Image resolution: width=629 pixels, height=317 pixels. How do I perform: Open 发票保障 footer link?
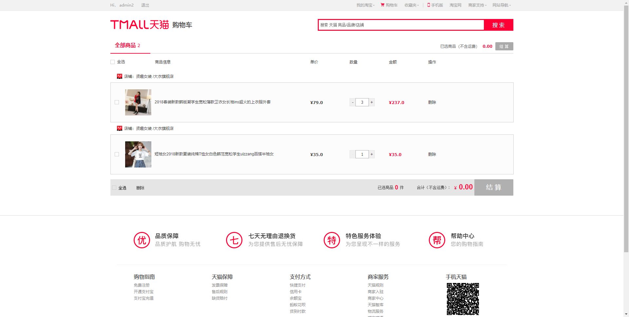coord(219,285)
